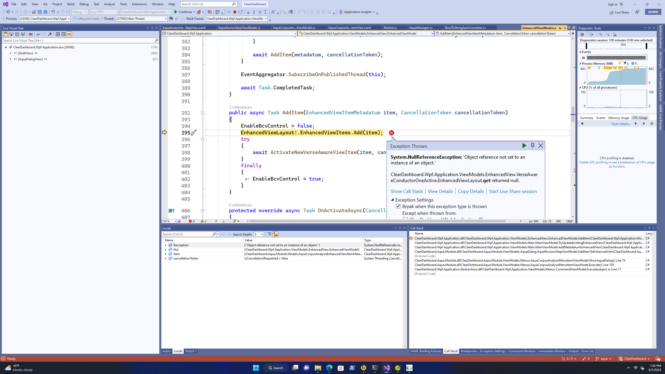Click editor horizontal scrollbar
This screenshot has height=374, width=665.
pyautogui.click(x=378, y=221)
